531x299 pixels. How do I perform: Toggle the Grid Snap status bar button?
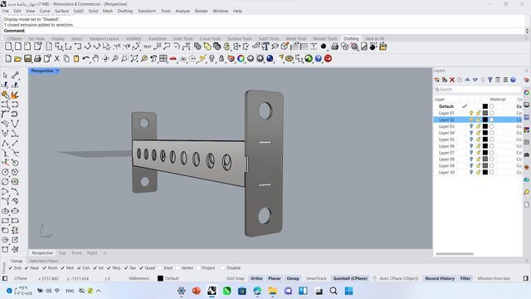pos(235,278)
